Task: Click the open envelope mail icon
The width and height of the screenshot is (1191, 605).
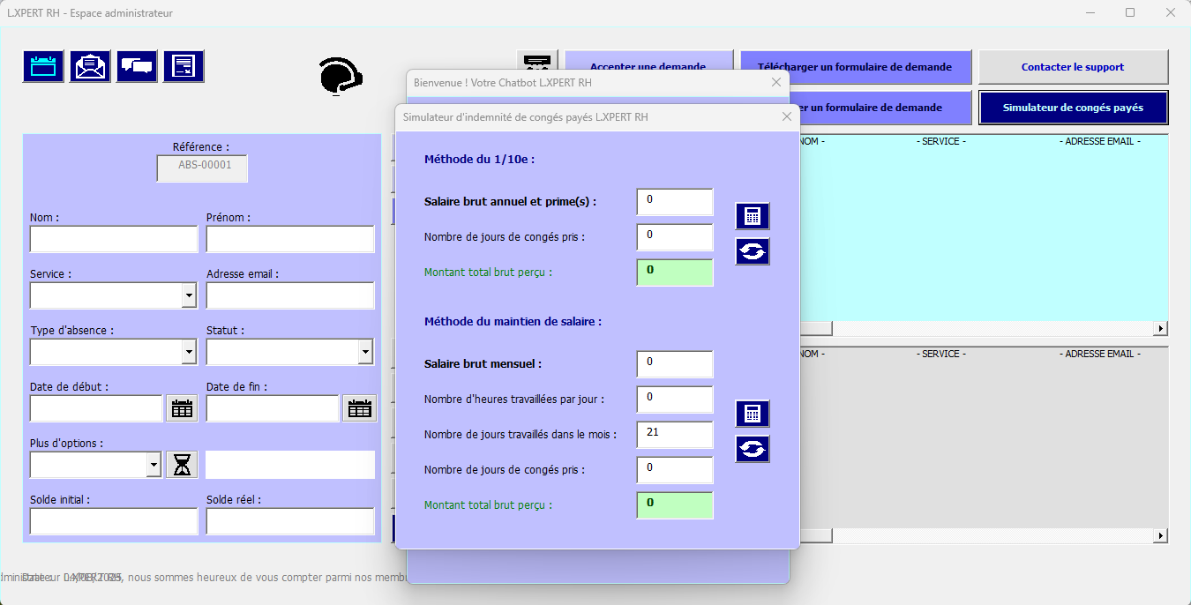Action: coord(90,66)
